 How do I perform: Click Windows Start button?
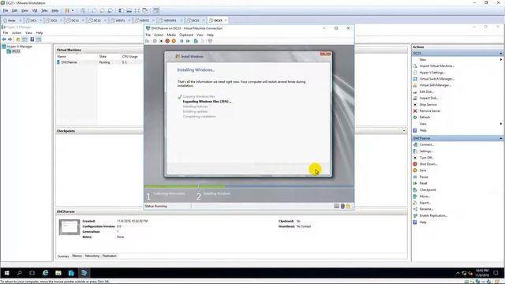(6, 273)
